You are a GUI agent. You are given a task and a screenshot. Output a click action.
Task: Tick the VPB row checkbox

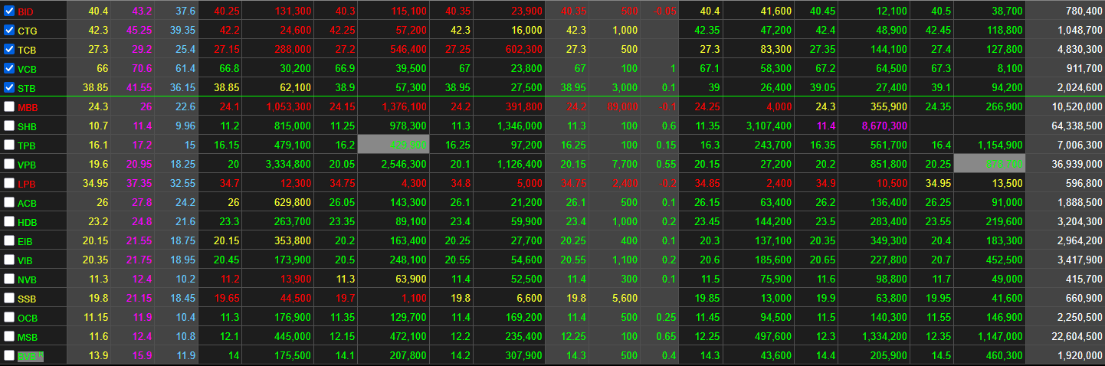pos(9,164)
